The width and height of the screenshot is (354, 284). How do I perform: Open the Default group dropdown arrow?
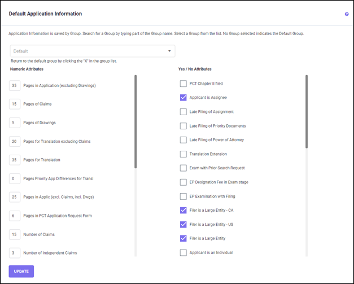point(169,51)
